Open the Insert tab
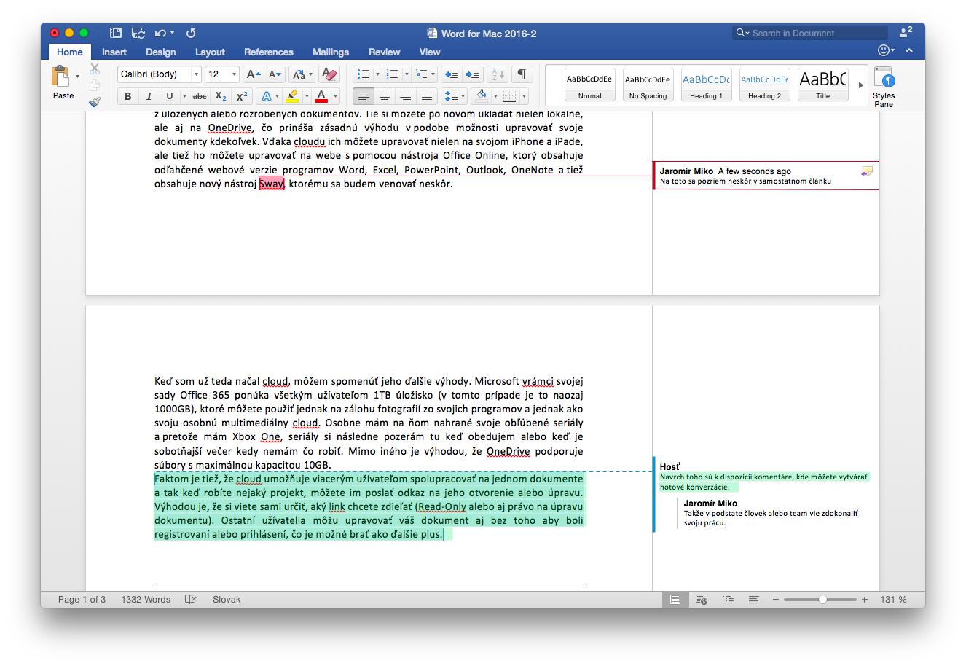 pyautogui.click(x=114, y=52)
